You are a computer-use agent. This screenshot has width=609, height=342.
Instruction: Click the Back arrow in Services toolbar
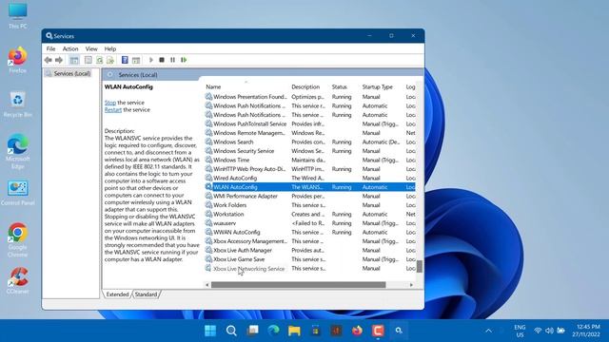click(49, 60)
